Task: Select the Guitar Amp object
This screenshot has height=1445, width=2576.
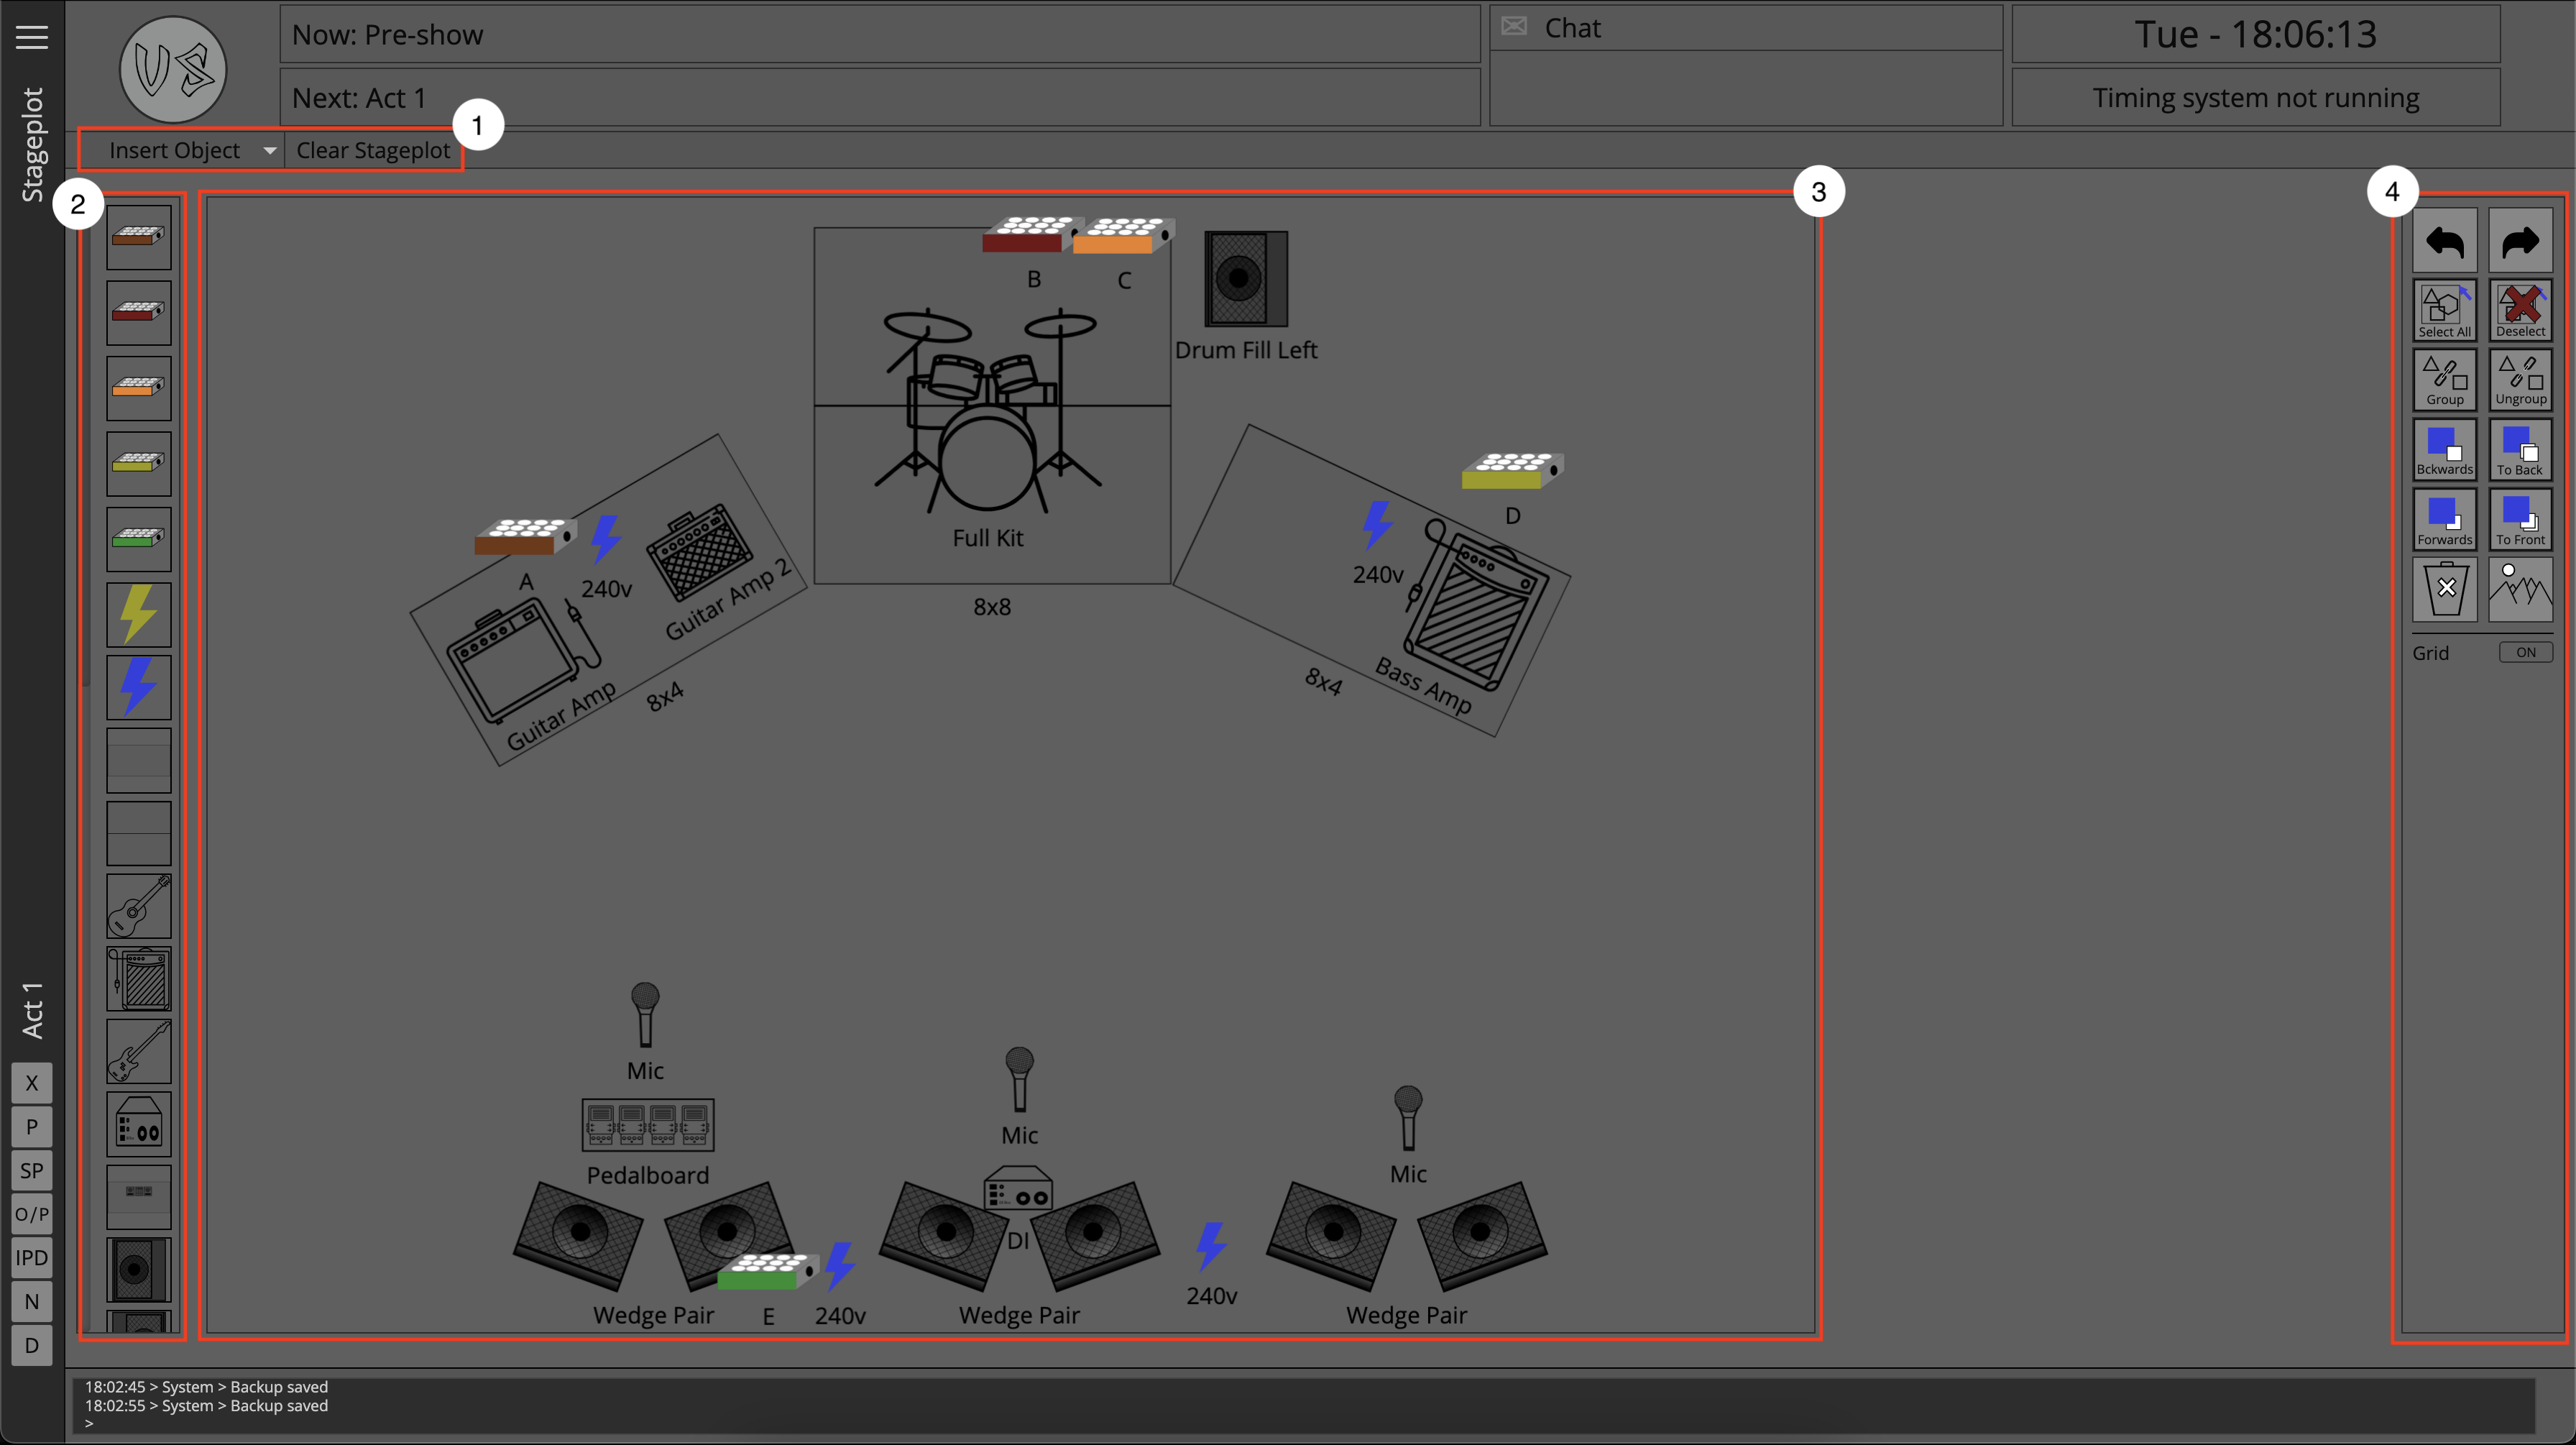Action: tap(524, 660)
